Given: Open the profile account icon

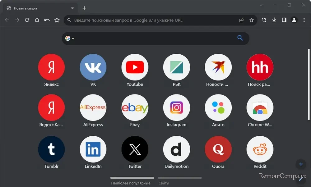Looking at the screenshot, I should tap(294, 20).
